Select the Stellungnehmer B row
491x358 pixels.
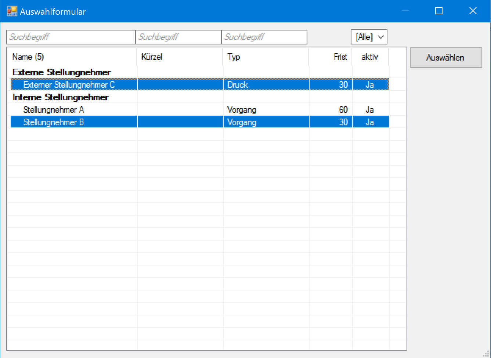(54, 122)
